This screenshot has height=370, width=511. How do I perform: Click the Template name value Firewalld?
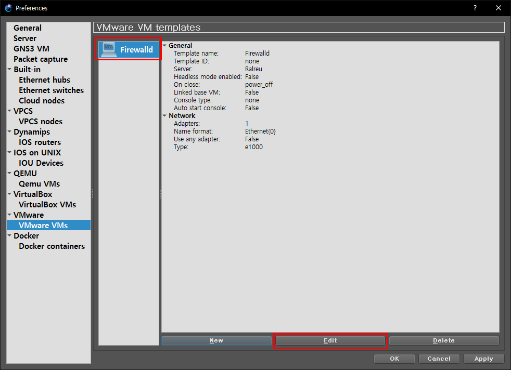point(257,54)
